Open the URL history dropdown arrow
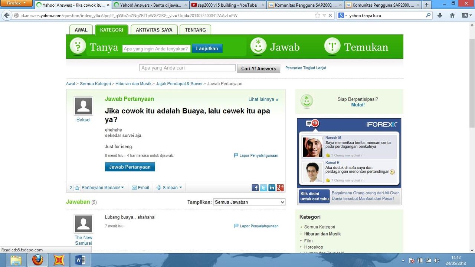This screenshot has width=475, height=267. pyautogui.click(x=324, y=16)
